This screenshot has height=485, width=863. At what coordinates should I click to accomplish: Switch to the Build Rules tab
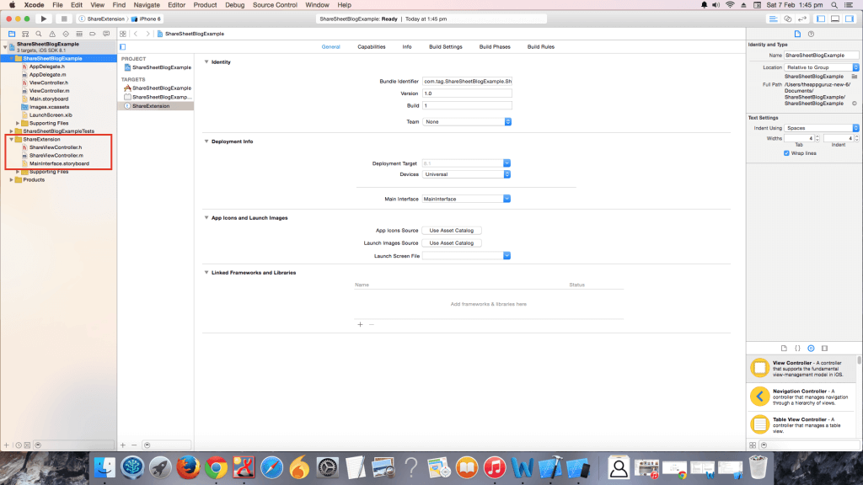point(541,47)
